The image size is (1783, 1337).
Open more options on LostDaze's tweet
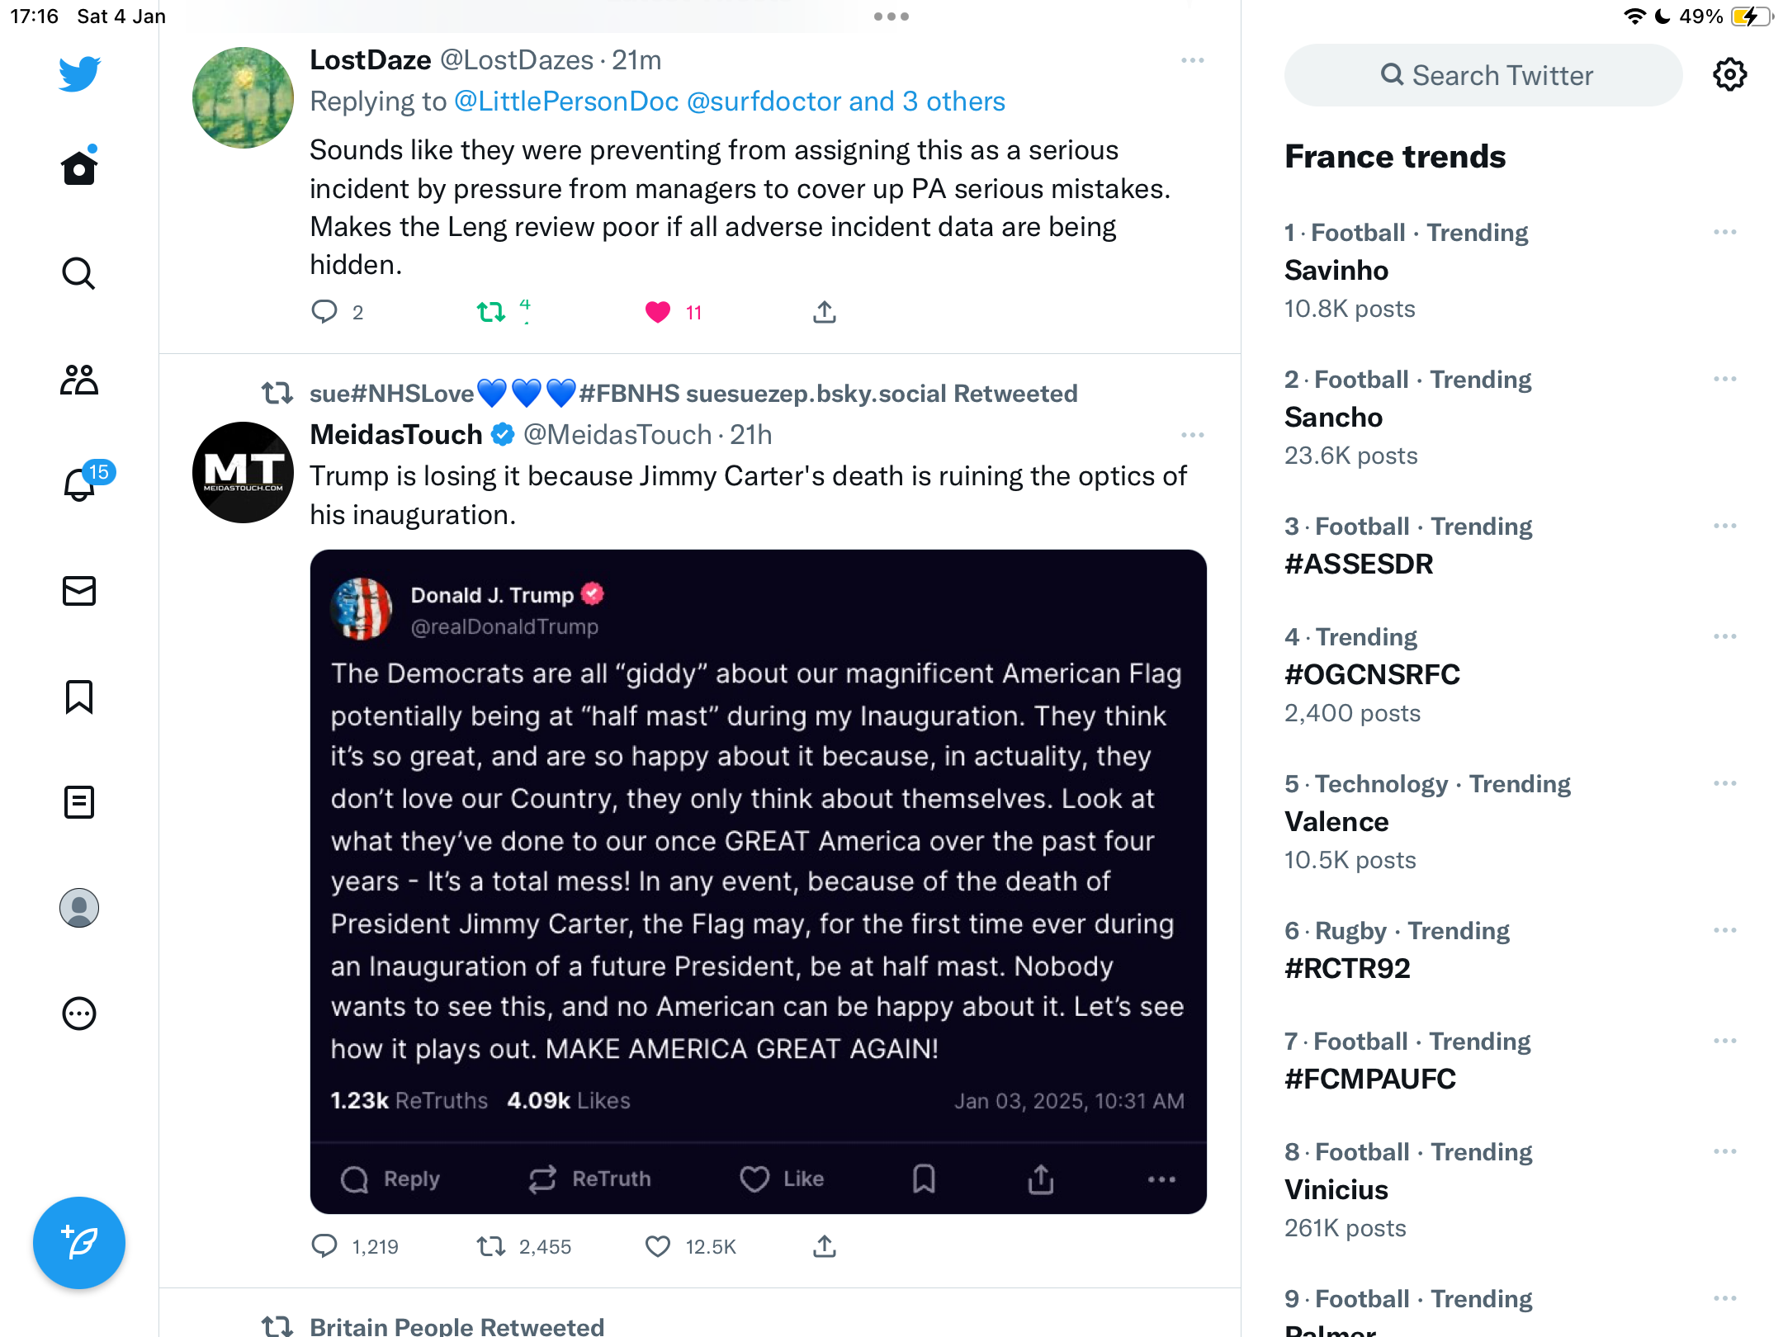click(1193, 60)
